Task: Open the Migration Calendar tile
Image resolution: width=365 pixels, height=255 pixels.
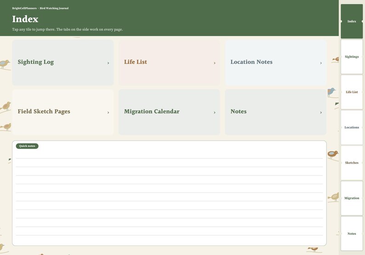Action: coord(169,112)
